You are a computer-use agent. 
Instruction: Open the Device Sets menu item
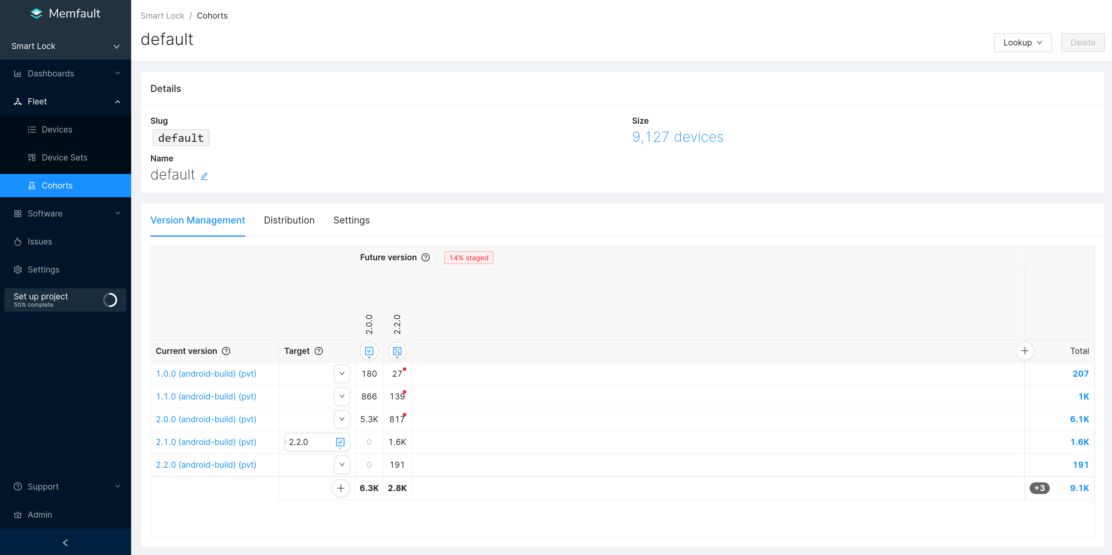coord(64,157)
